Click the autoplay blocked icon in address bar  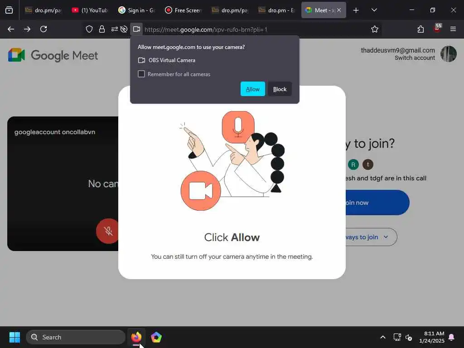click(x=124, y=29)
